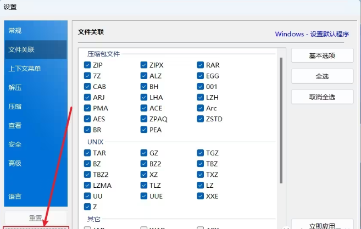Screen dimensions: 361x229
Task: Toggle the UUE checkbox
Action: pos(143,196)
